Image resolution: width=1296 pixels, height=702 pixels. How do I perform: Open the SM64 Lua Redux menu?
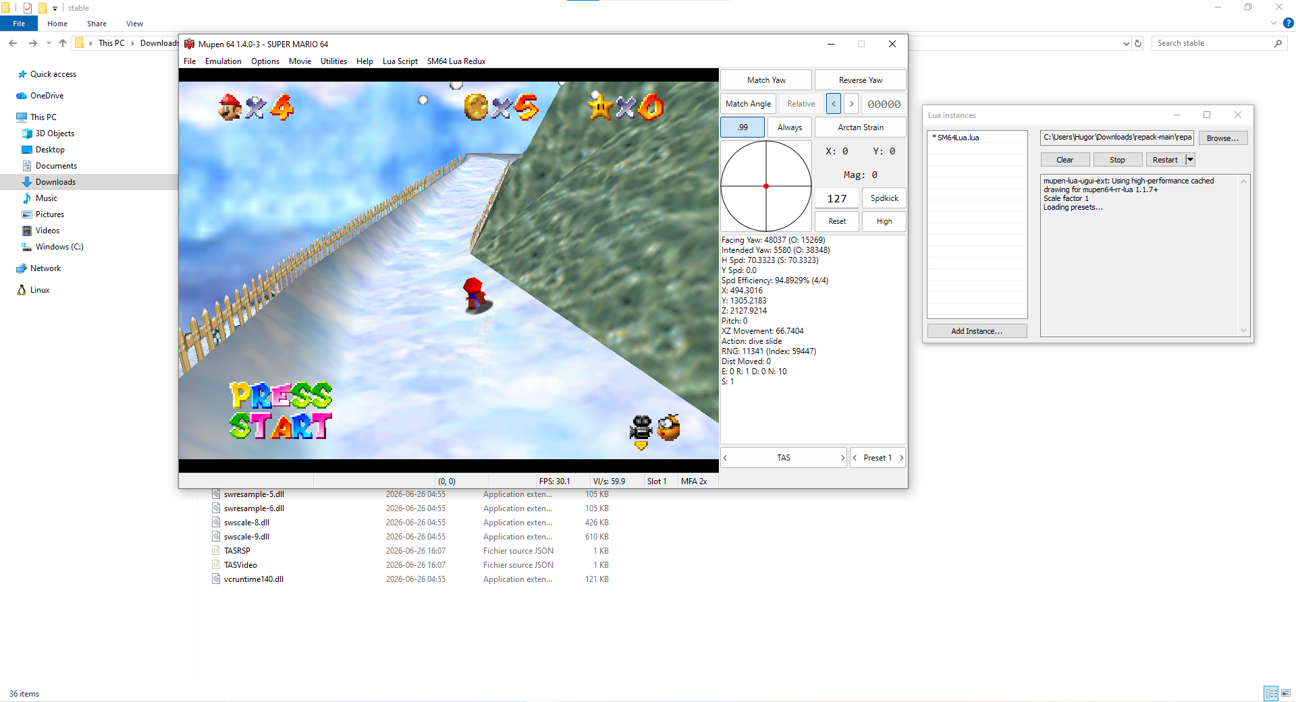456,61
